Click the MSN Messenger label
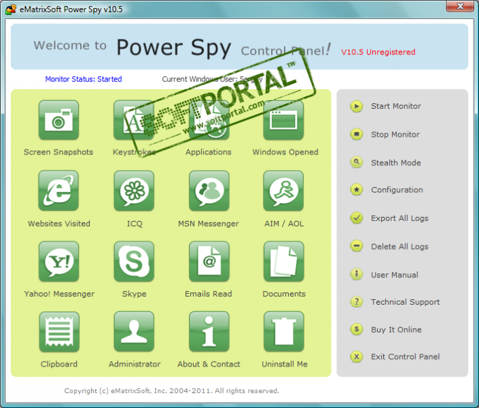Screen dimensions: 479x408 point(209,224)
